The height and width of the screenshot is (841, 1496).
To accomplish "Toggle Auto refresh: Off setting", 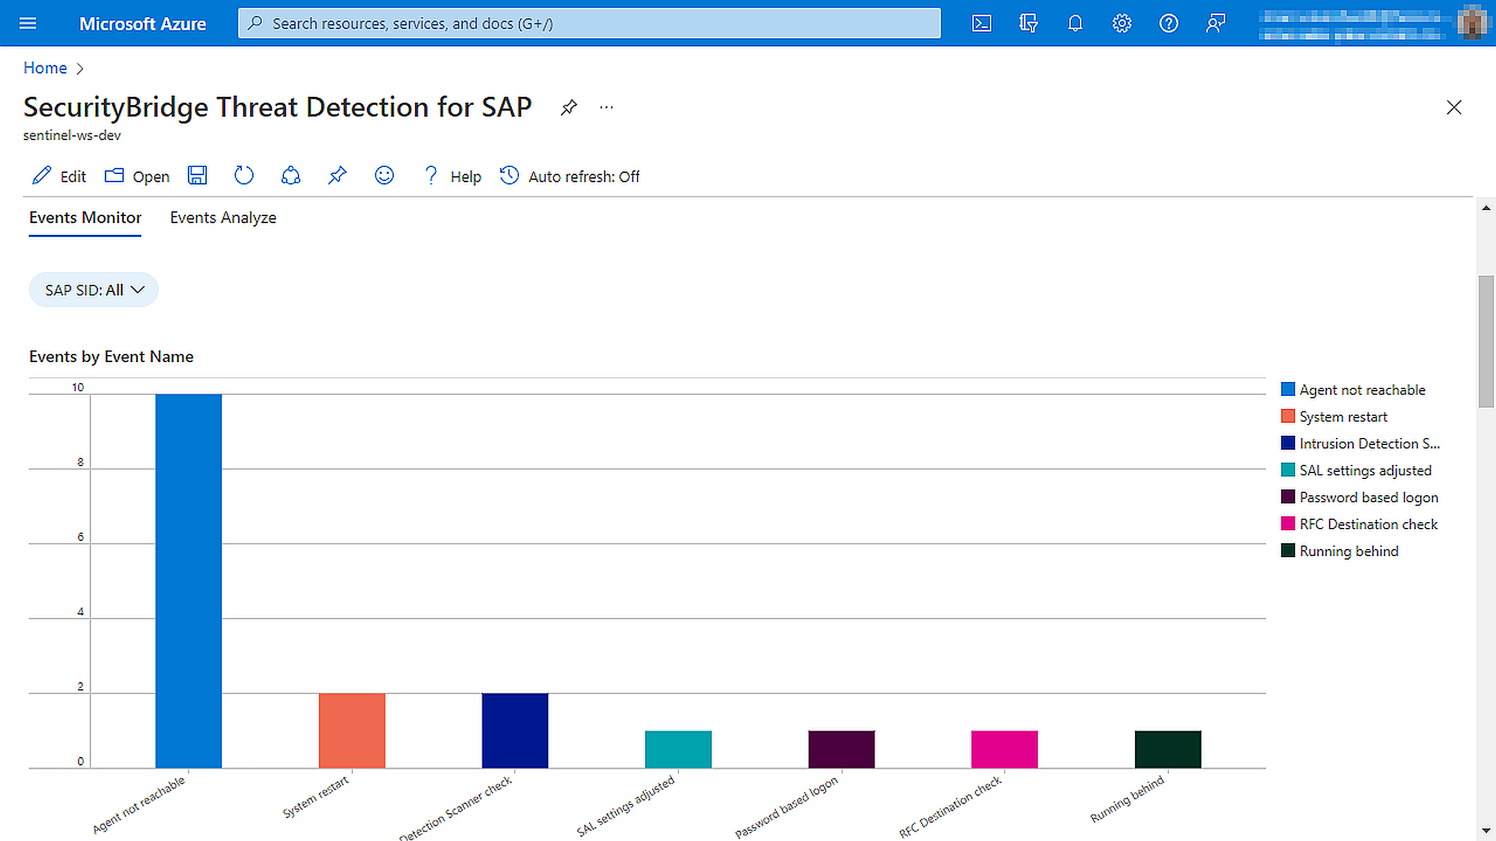I will [x=570, y=176].
